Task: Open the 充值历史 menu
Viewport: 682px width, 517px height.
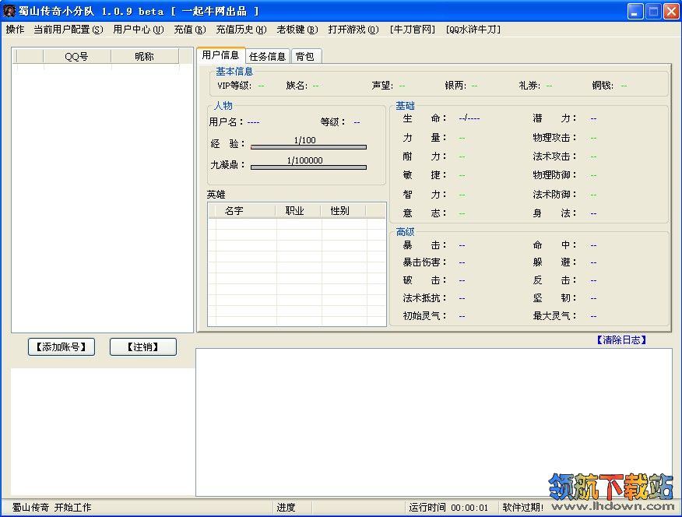Action: click(241, 30)
